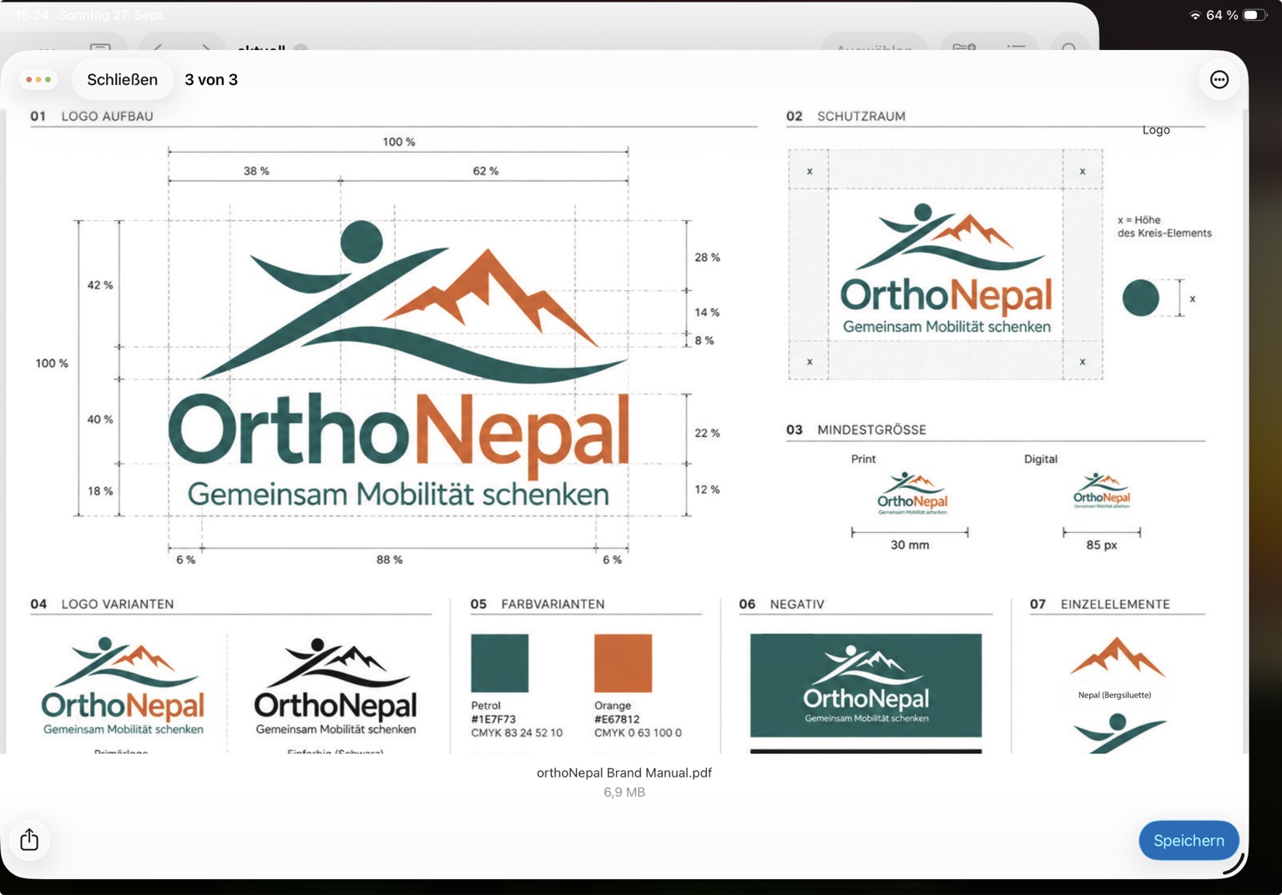Click the "CMYK 0 63 100 0" value

click(x=638, y=732)
